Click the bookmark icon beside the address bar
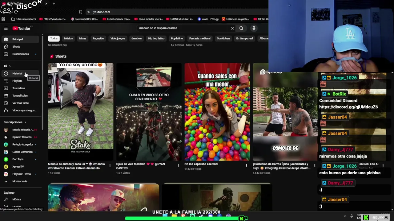 click(x=81, y=12)
